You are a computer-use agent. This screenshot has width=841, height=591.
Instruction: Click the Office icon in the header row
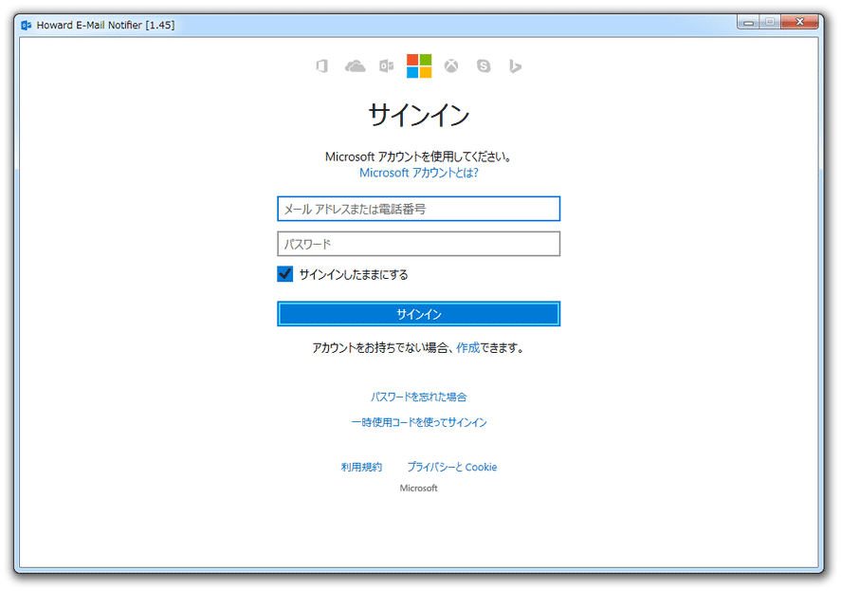[321, 66]
